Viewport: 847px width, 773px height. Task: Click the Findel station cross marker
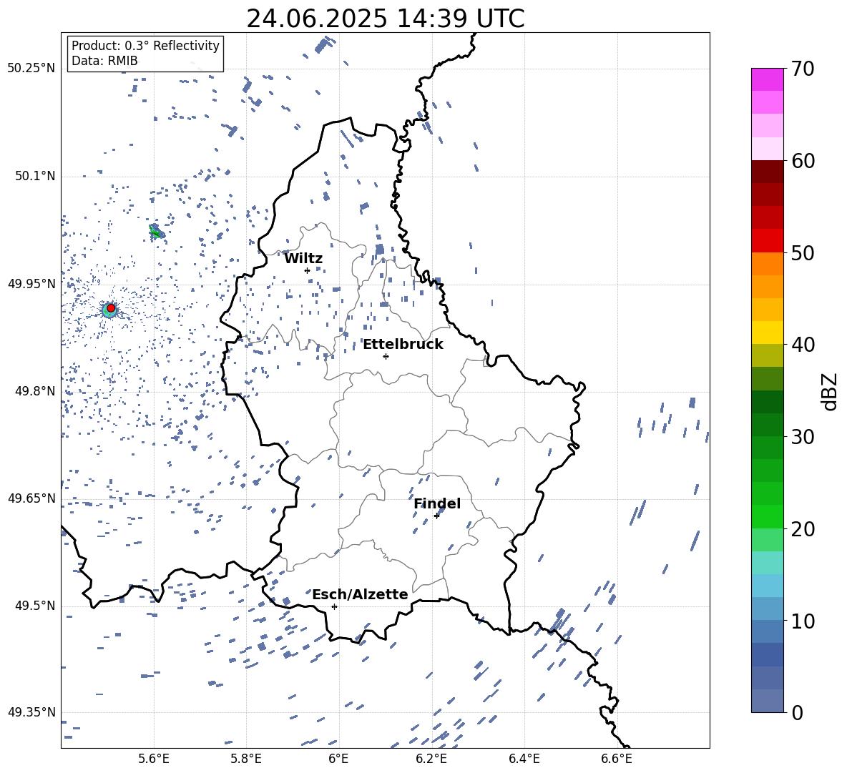pos(436,516)
